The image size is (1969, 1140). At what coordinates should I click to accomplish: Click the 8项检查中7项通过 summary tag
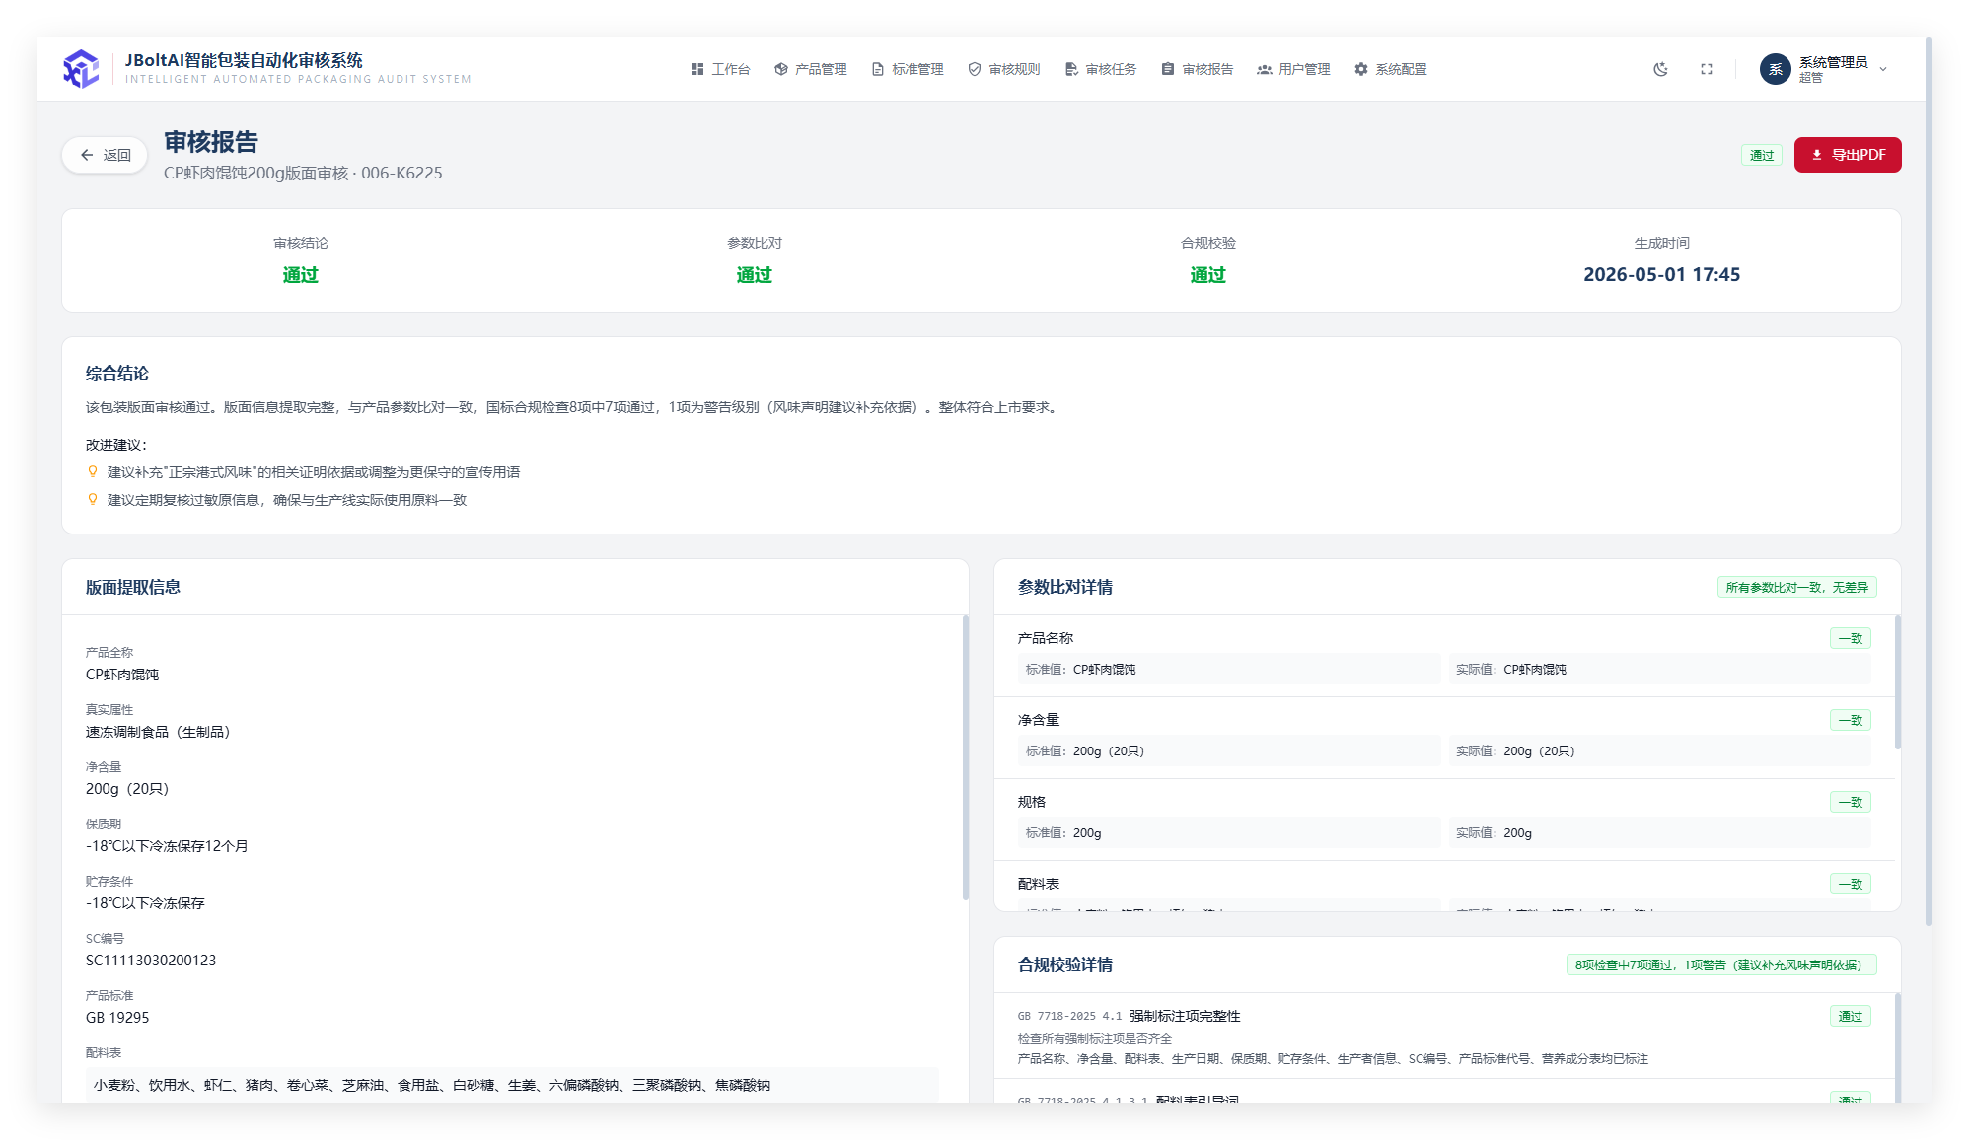click(1721, 964)
